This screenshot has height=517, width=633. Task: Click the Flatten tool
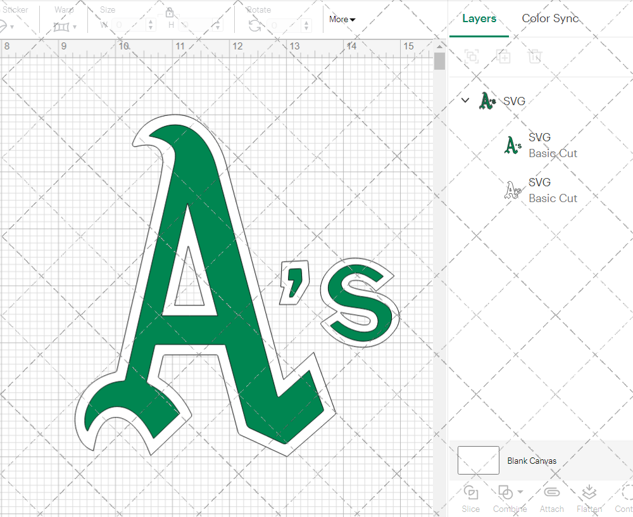pos(589,499)
